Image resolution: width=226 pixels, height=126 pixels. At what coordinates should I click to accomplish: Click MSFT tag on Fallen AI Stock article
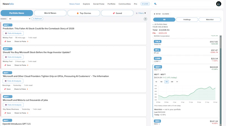point(8,25)
